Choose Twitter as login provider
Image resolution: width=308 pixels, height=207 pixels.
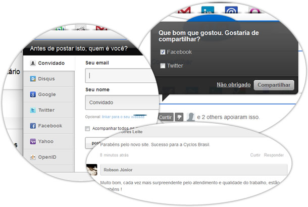(x=48, y=110)
